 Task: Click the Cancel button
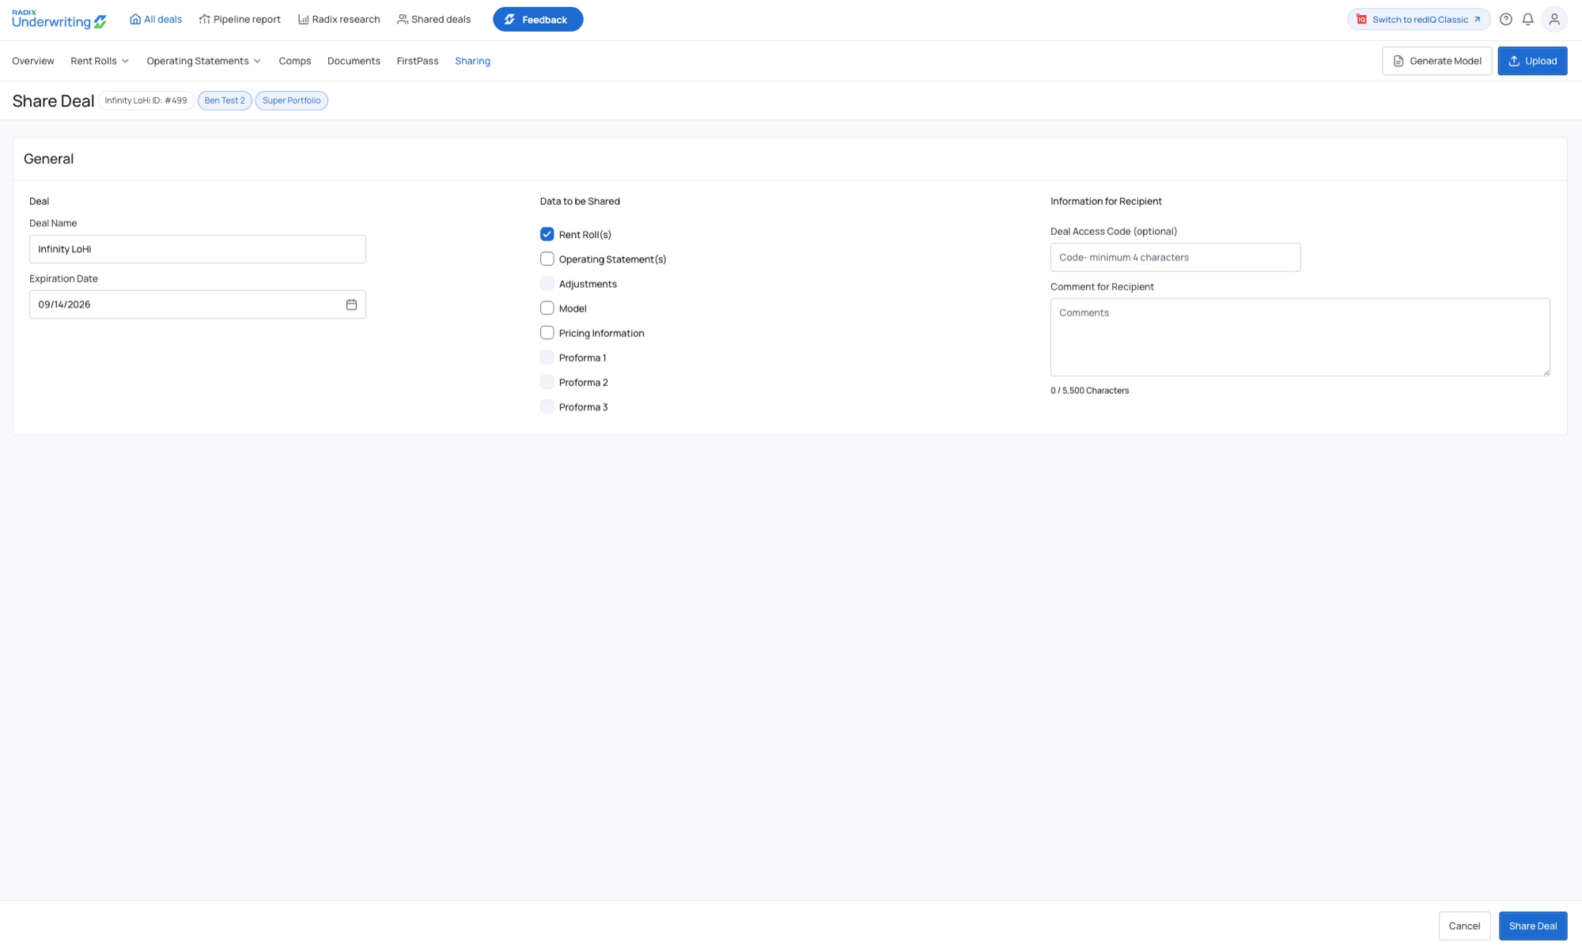pos(1464,925)
